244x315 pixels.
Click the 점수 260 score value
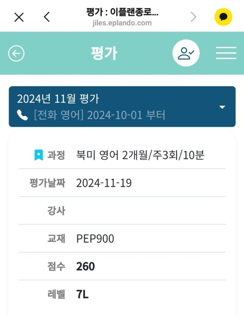click(85, 266)
